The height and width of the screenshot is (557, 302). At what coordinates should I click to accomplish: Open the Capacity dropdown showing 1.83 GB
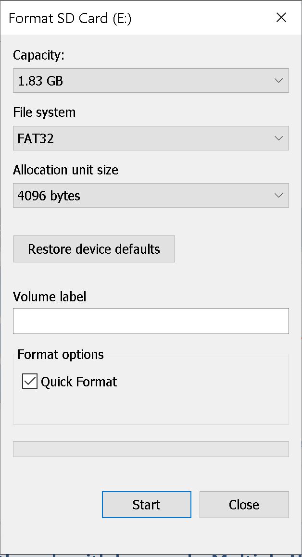click(151, 81)
